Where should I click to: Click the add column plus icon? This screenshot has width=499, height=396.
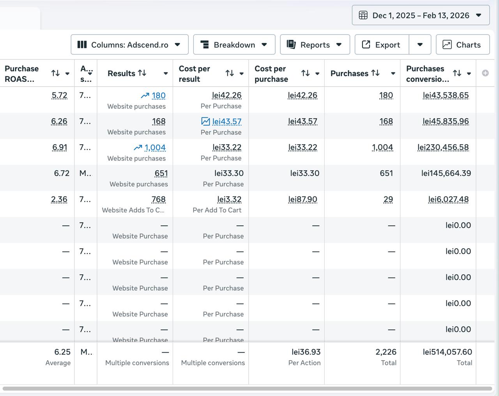[485, 73]
